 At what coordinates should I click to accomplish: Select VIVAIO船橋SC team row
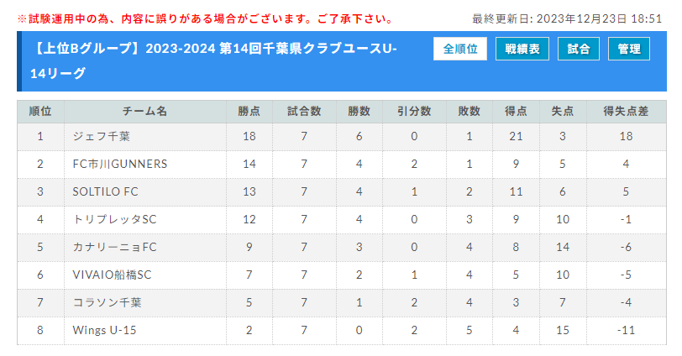pos(342,275)
